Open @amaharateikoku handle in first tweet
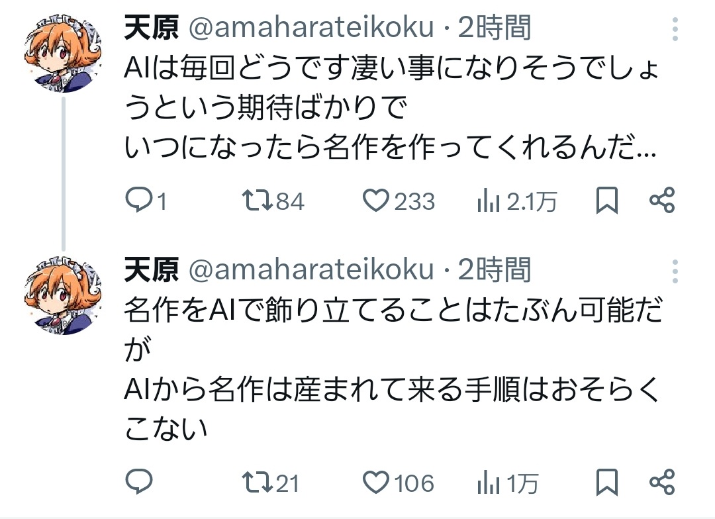 point(311,28)
